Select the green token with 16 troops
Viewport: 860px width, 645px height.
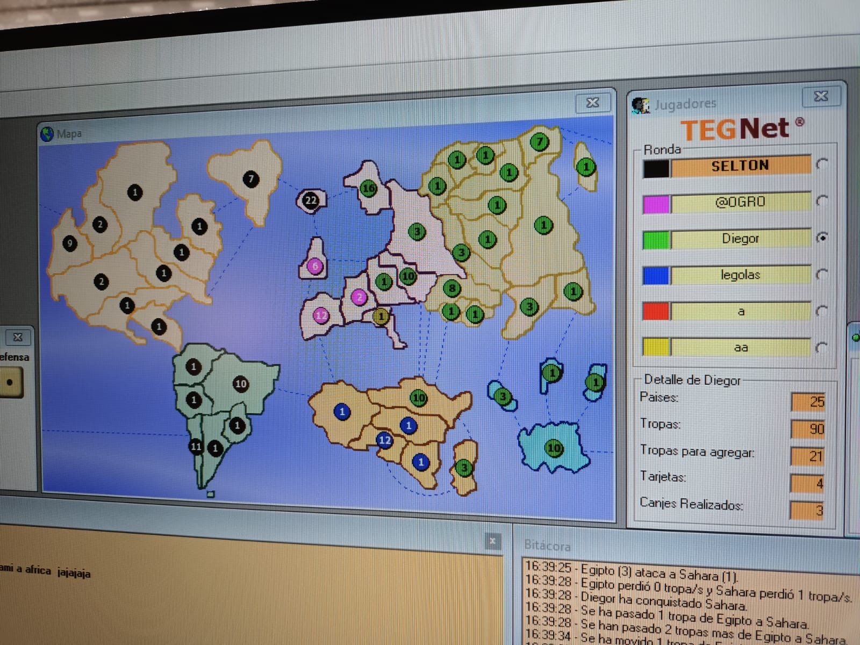pyautogui.click(x=368, y=189)
